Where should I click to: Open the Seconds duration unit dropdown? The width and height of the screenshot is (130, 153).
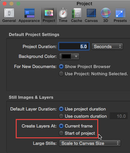(x=107, y=46)
